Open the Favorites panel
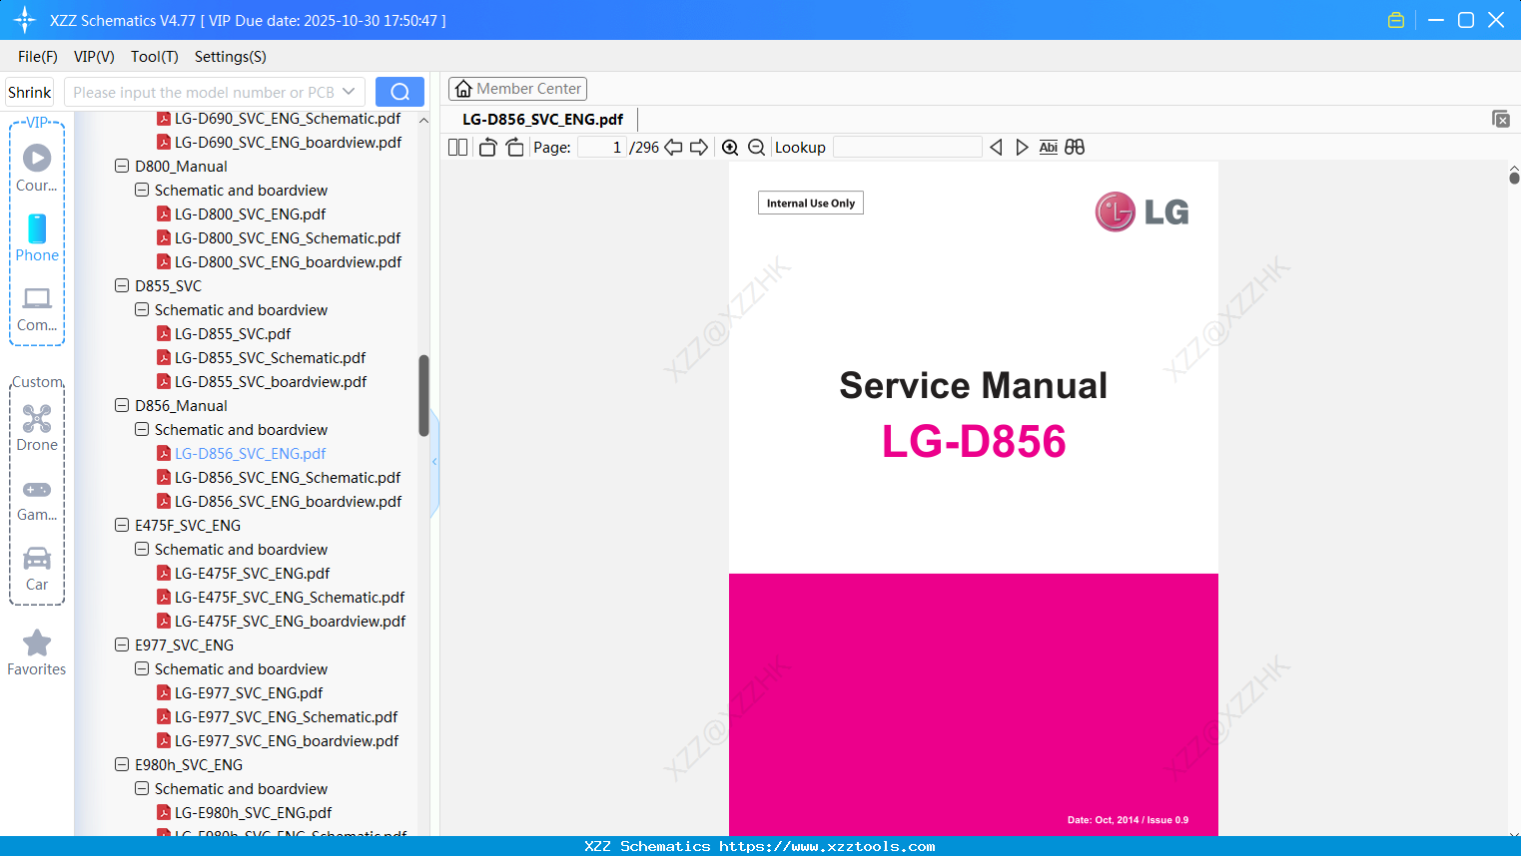Image resolution: width=1521 pixels, height=856 pixels. [x=37, y=650]
